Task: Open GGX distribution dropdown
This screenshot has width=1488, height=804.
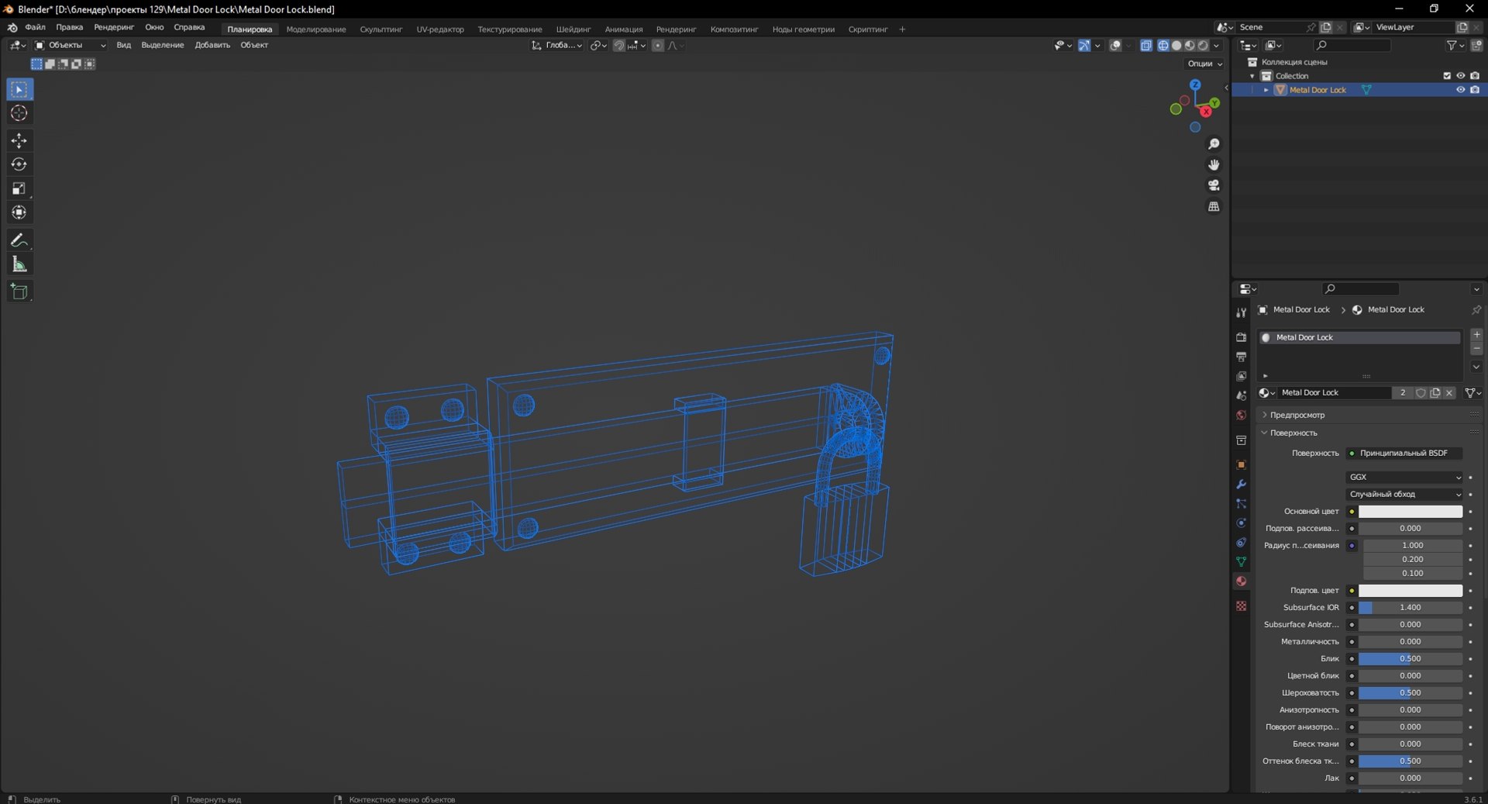Action: click(x=1405, y=478)
